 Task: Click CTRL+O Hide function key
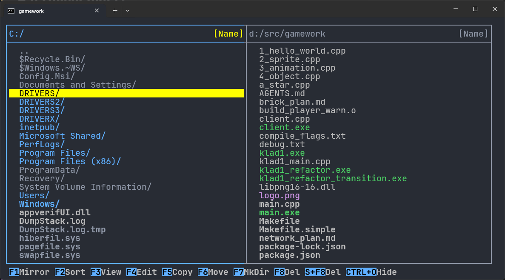pyautogui.click(x=371, y=272)
